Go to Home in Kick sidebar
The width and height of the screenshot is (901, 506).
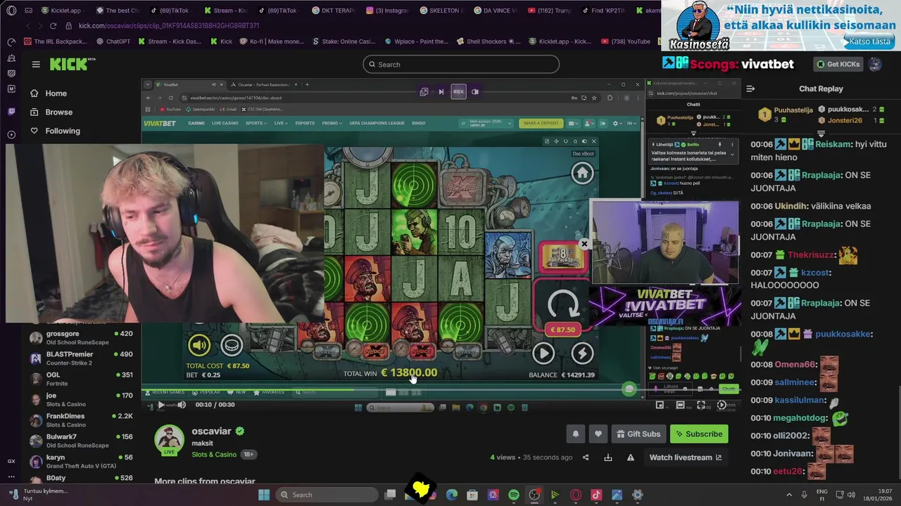[49, 93]
